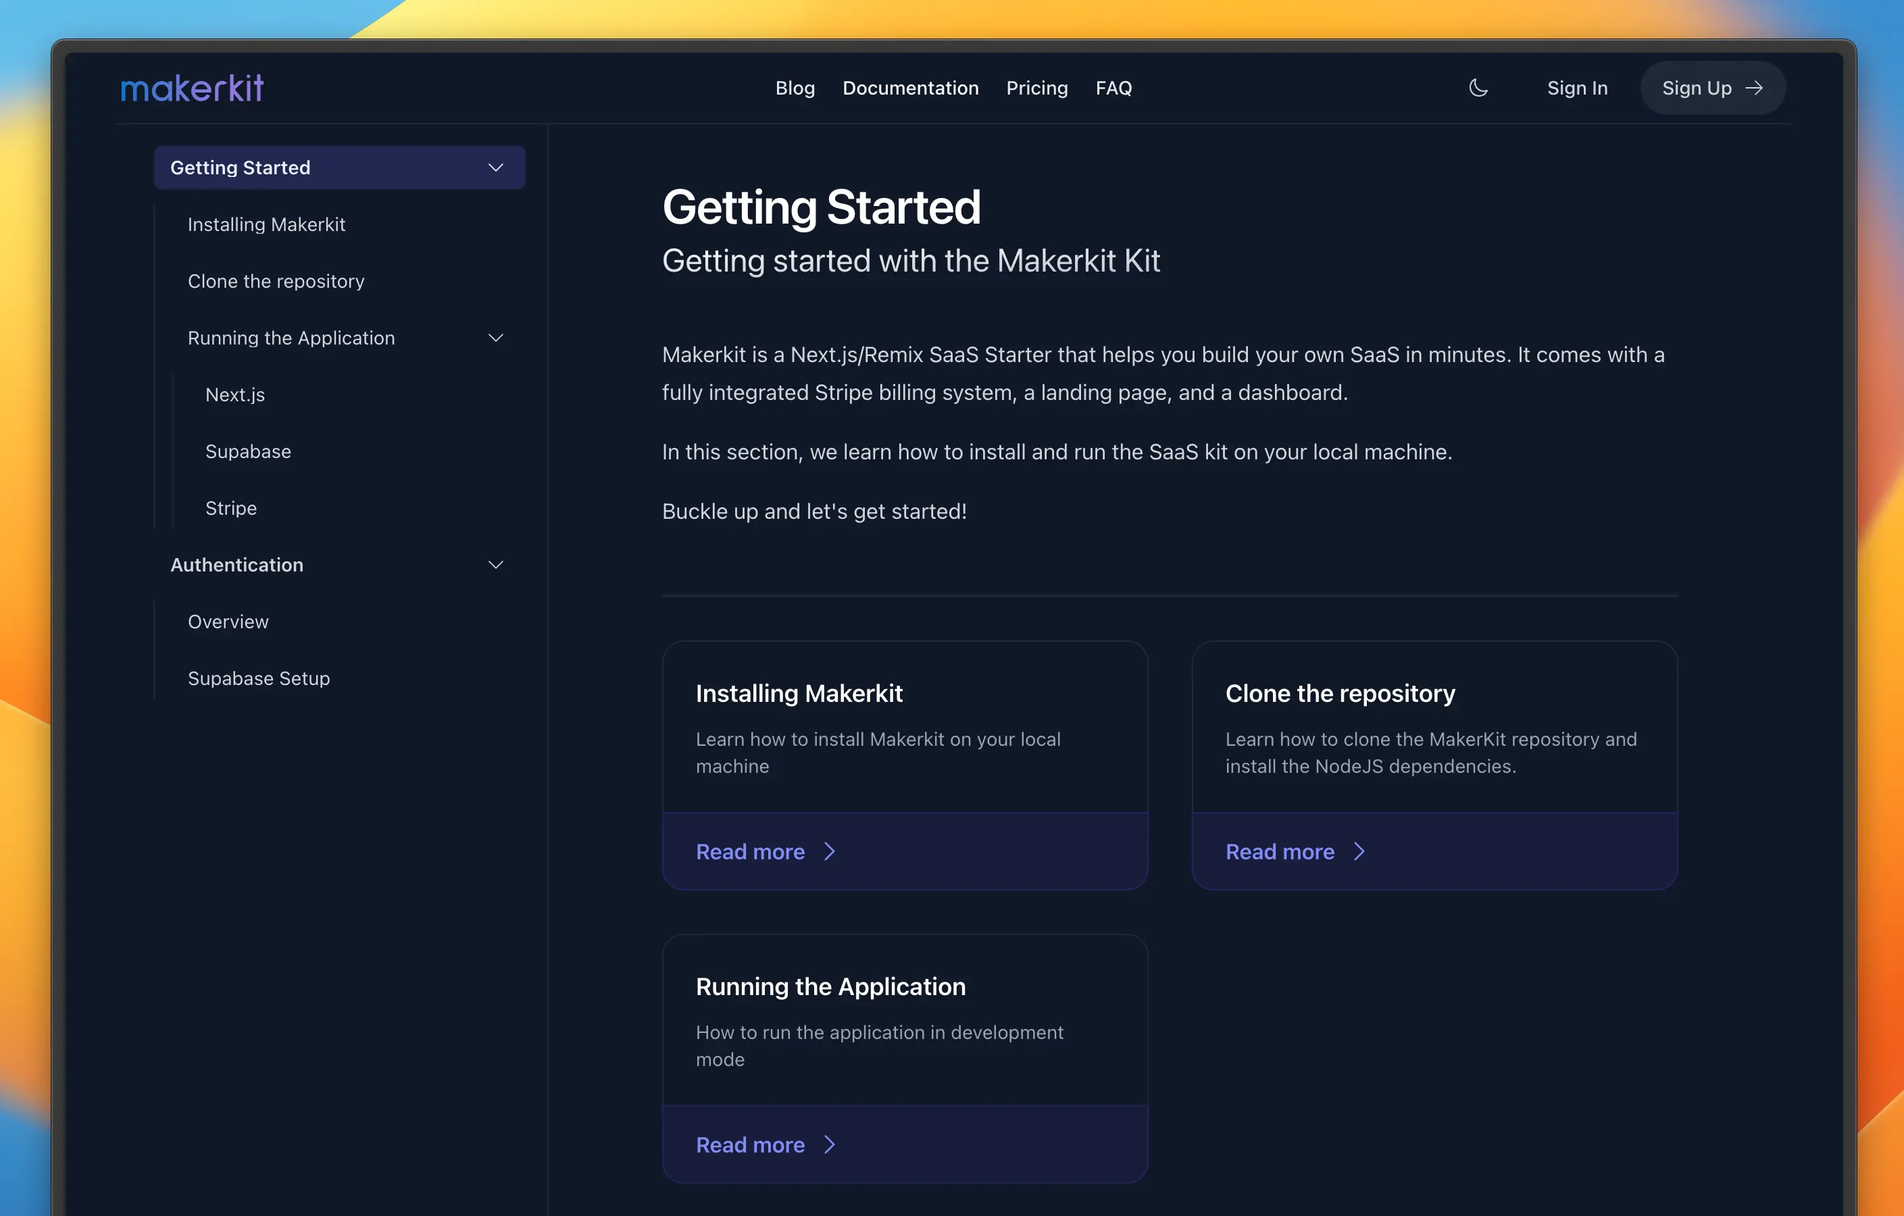This screenshot has height=1216, width=1904.
Task: Collapse the Getting Started section
Action: (x=493, y=167)
